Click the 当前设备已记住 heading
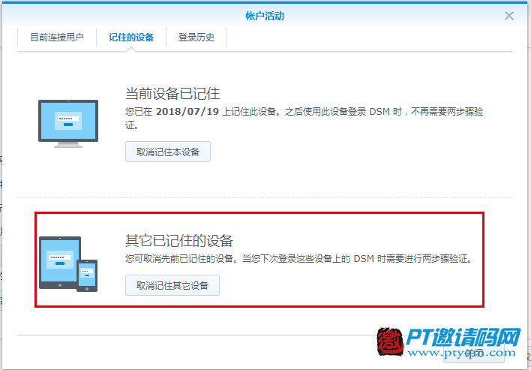 coord(172,94)
